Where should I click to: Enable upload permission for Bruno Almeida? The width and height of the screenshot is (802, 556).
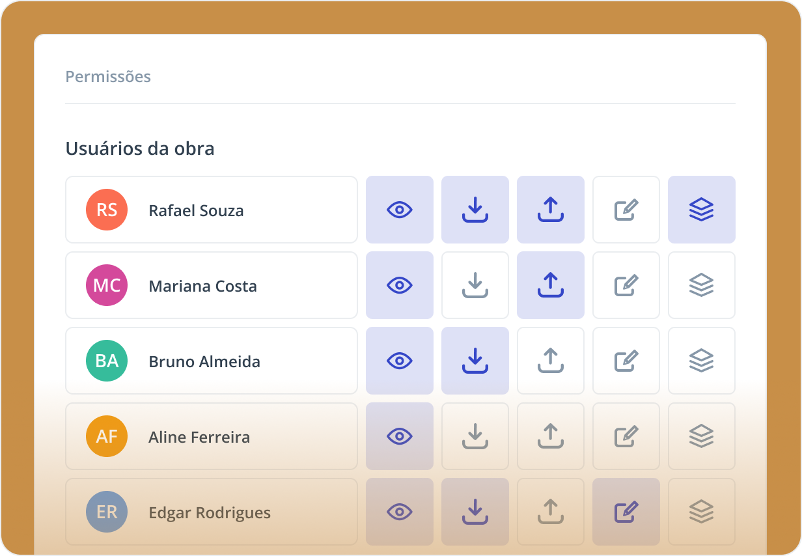(551, 361)
